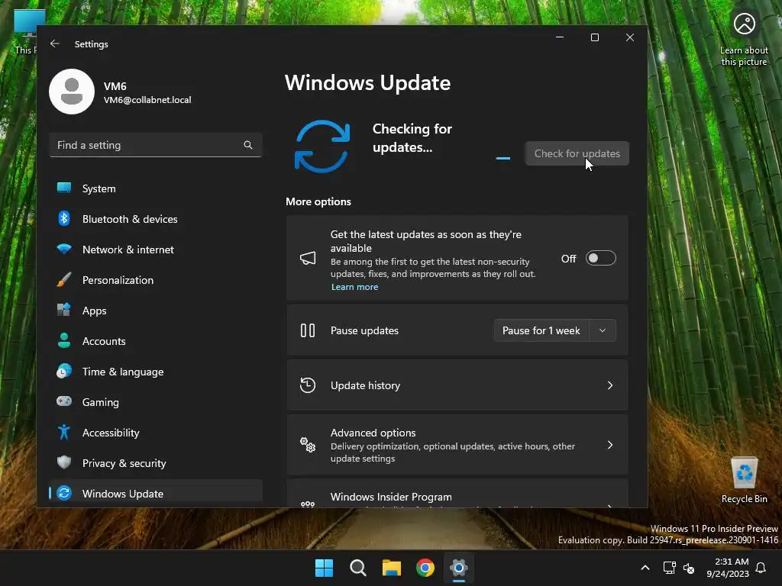Click the VM6@collabnet.local account email

point(147,100)
